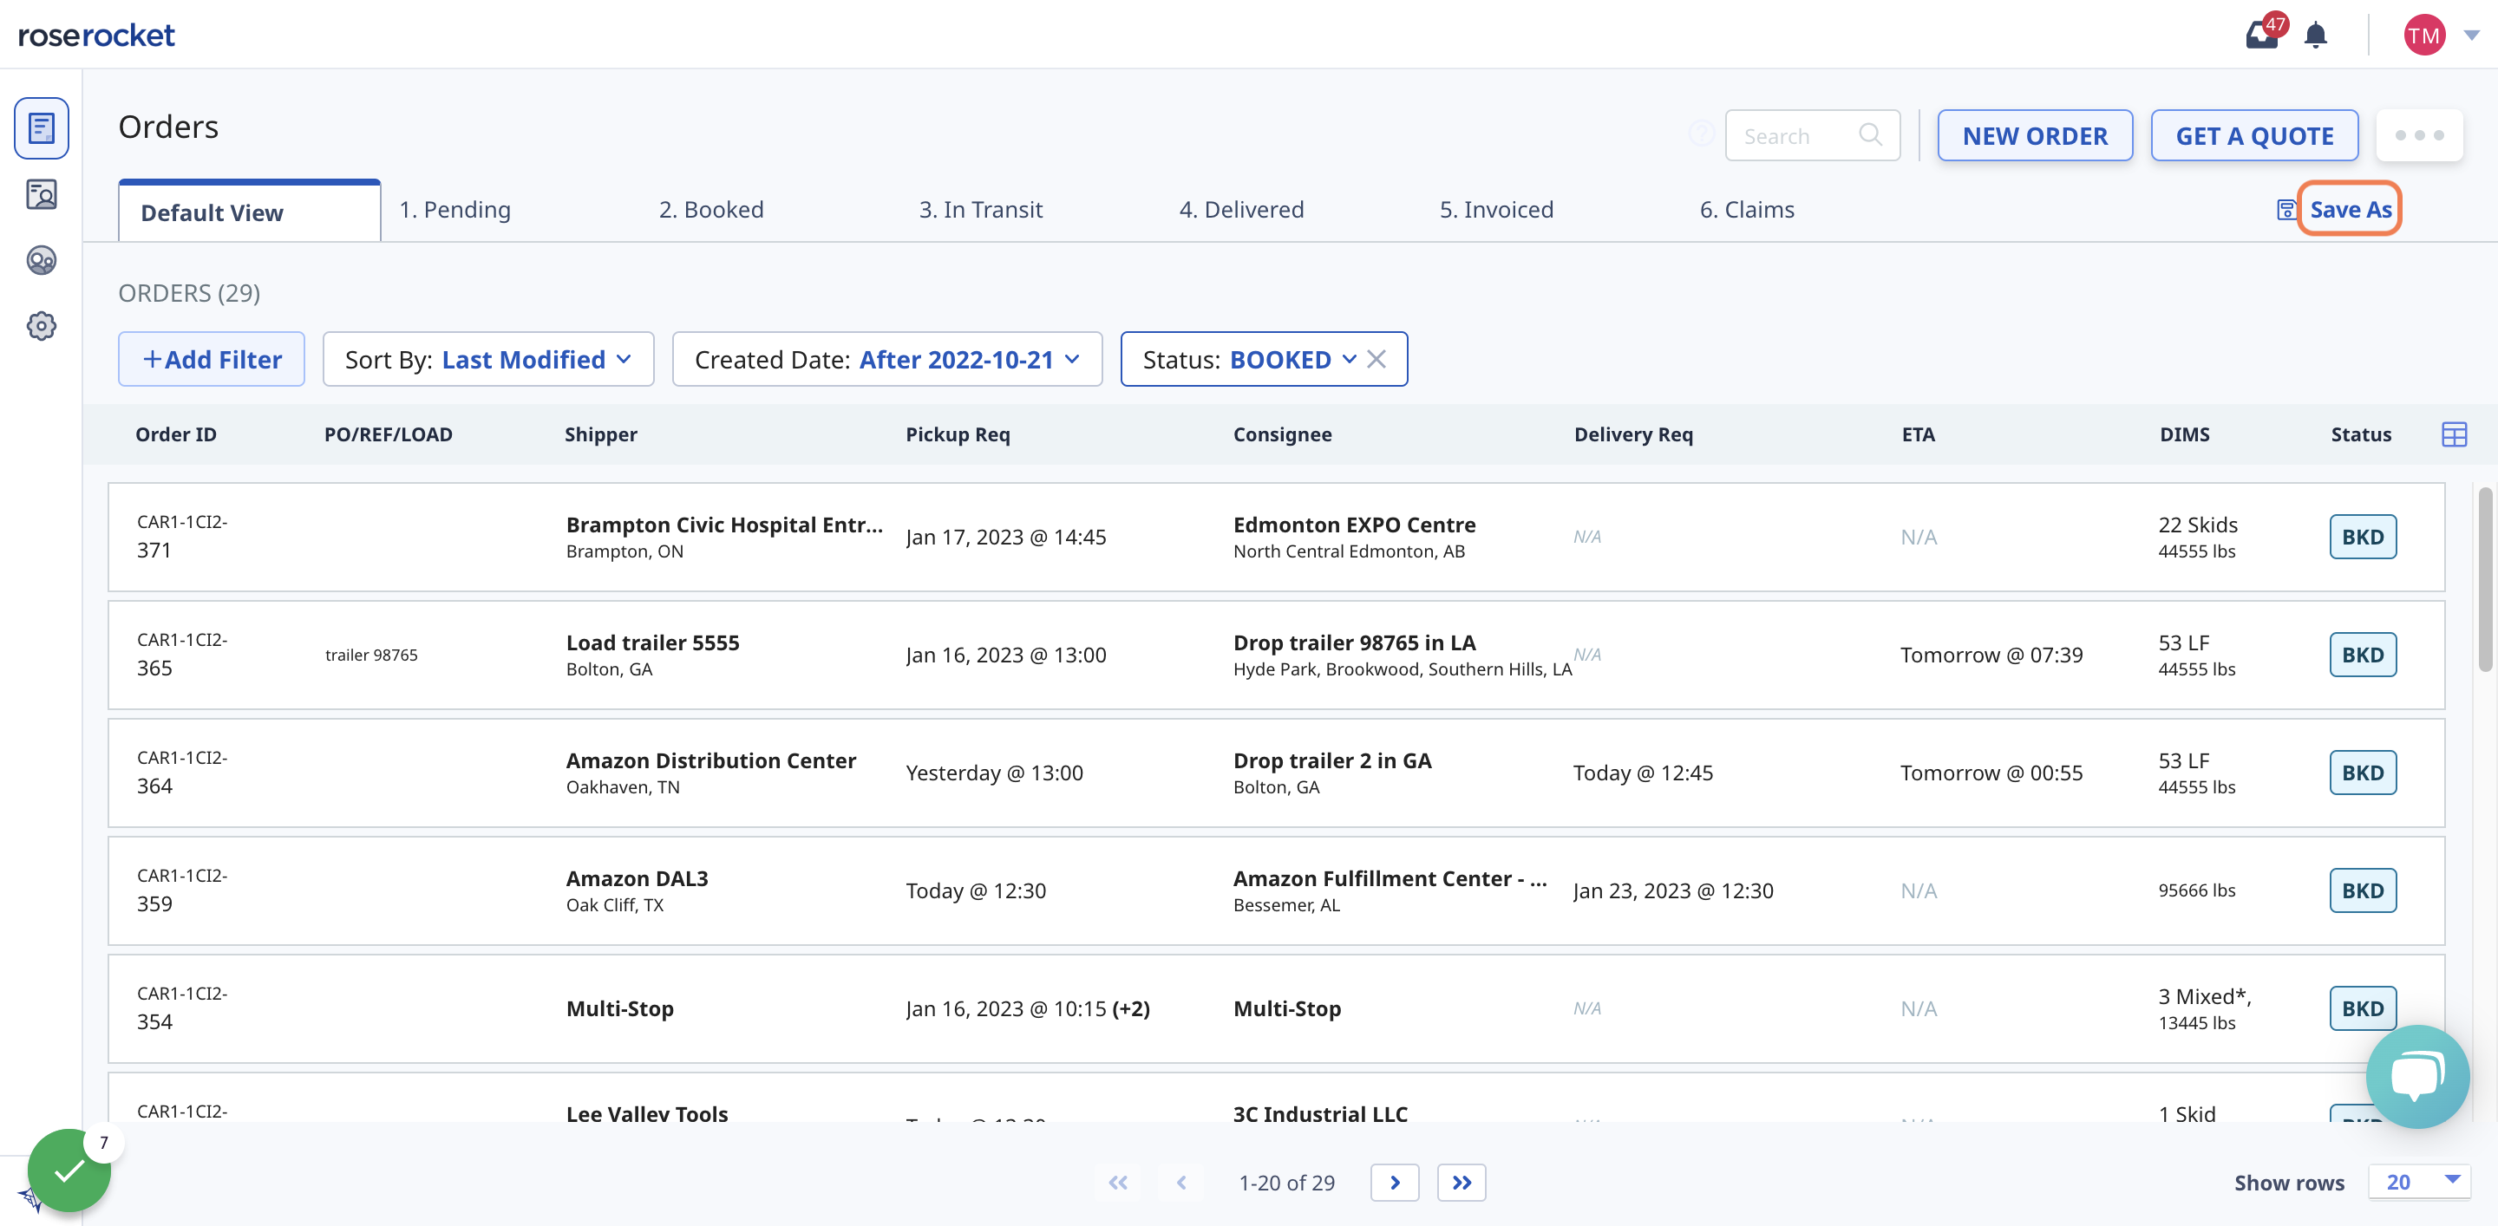Open the Sort By Last Modified dropdown
2498x1226 pixels.
pos(487,360)
